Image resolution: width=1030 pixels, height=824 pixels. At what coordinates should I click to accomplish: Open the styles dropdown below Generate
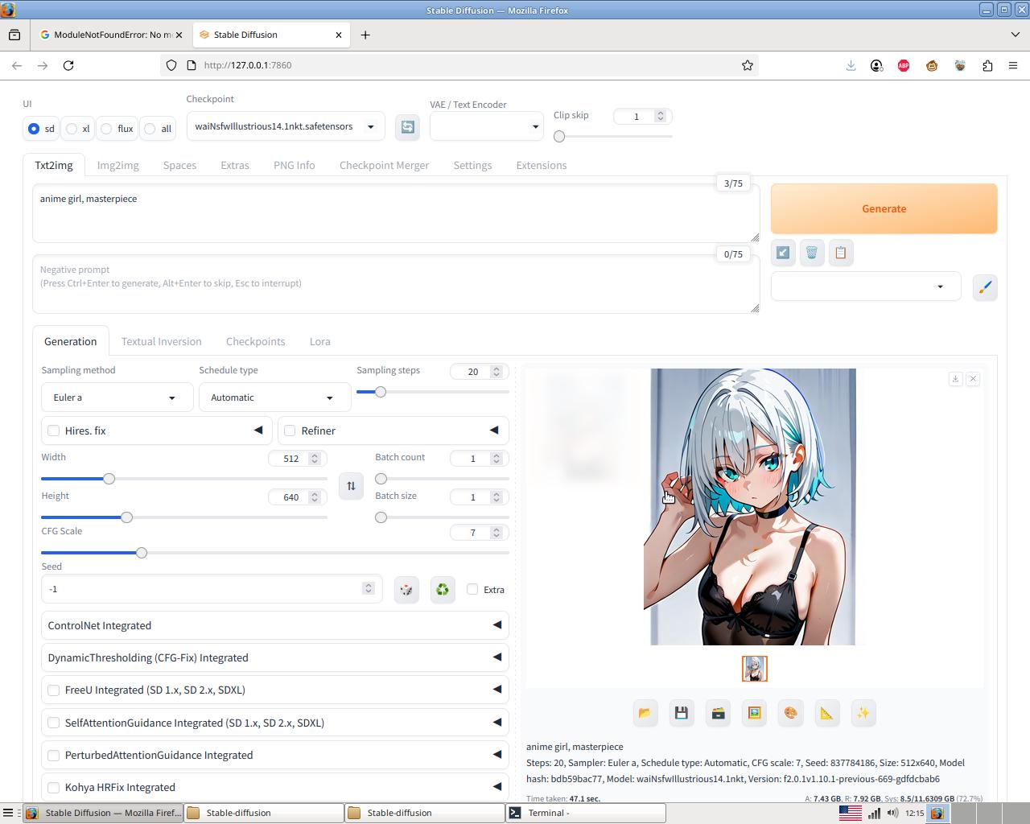coord(866,286)
